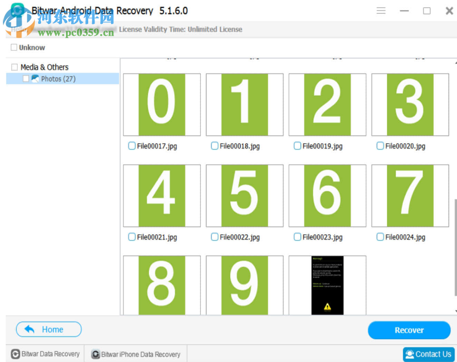Tick the File00017.jpg checkbox
This screenshot has height=362, width=457.
[x=131, y=146]
